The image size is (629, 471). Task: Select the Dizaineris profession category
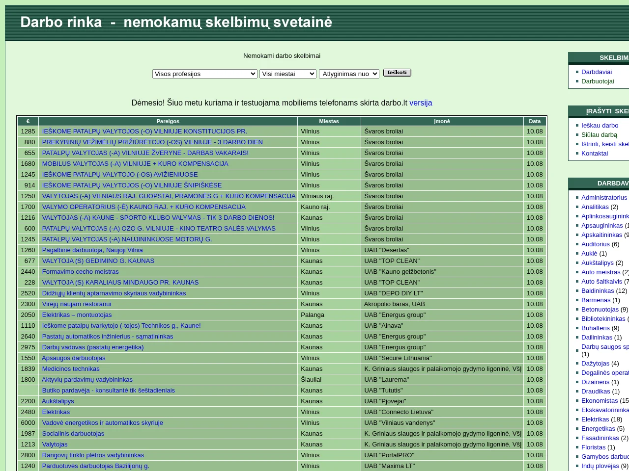point(596,382)
